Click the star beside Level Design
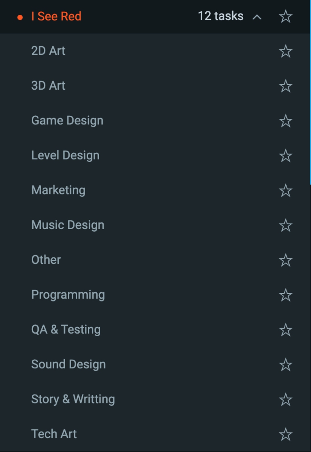Image resolution: width=311 pixels, height=452 pixels. [286, 156]
